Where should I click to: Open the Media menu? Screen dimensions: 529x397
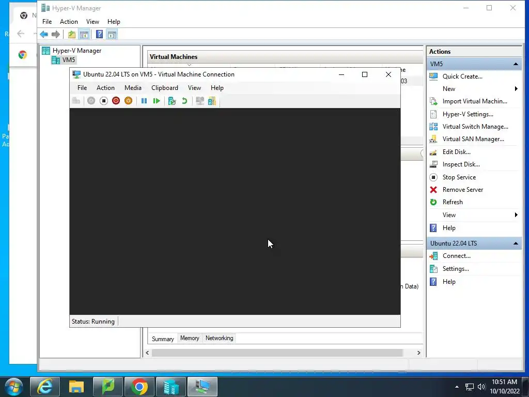[x=133, y=88]
